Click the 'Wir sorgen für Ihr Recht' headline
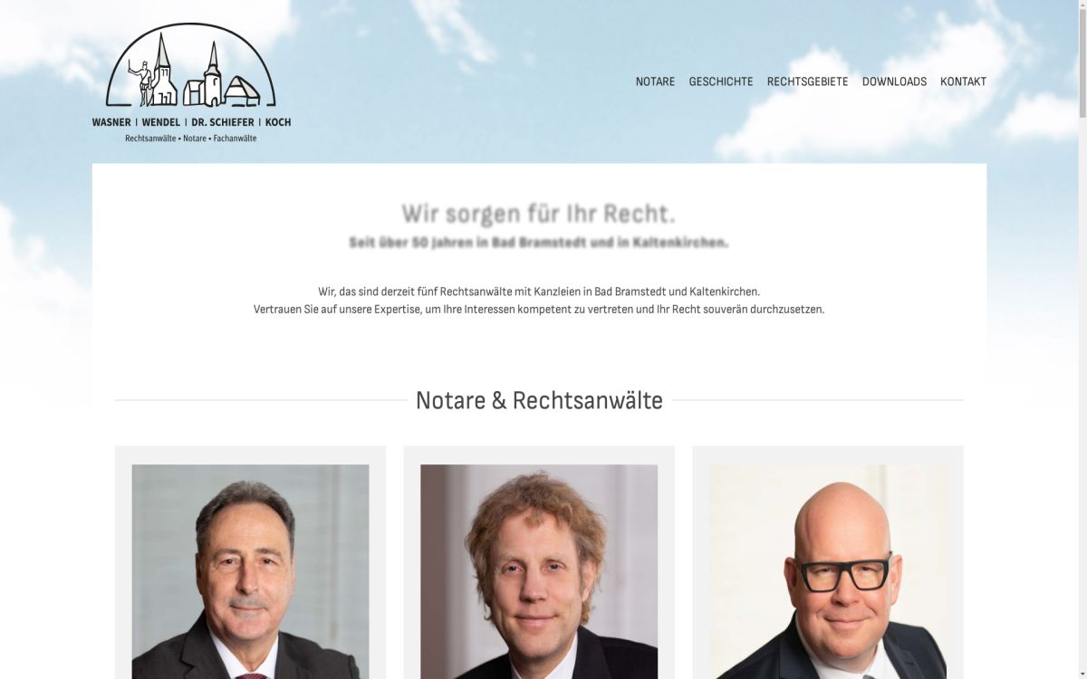Screen dimensions: 1087x679 (539, 215)
